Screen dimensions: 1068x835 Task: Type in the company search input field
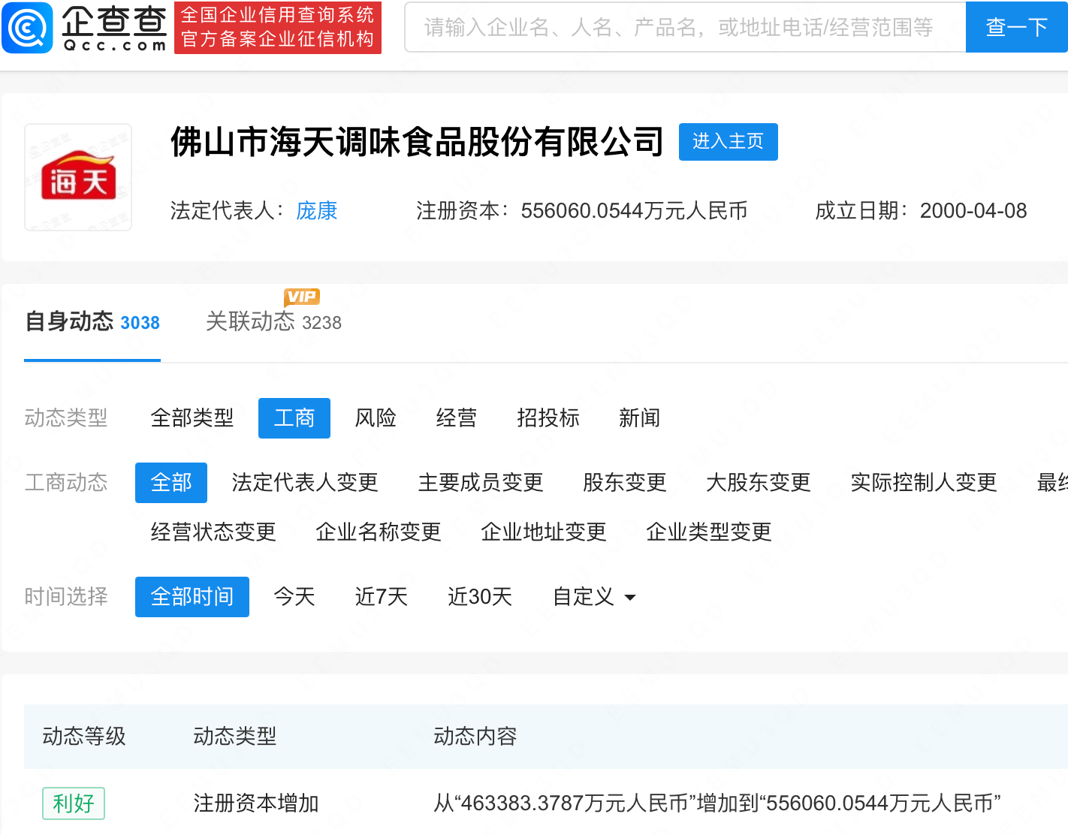(x=684, y=28)
